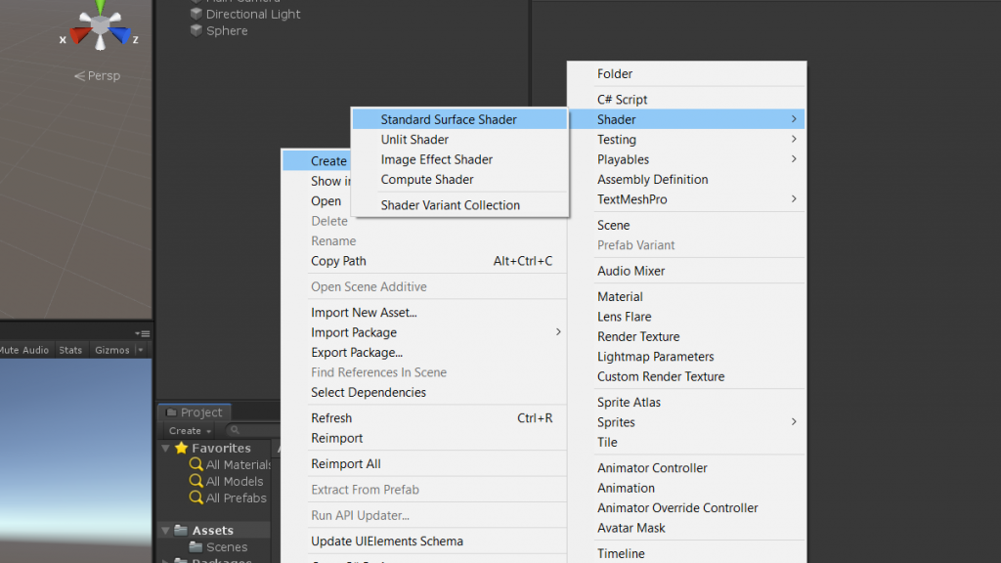Click the All Prefabs search icon
Viewport: 1001px width, 563px height.
point(196,498)
